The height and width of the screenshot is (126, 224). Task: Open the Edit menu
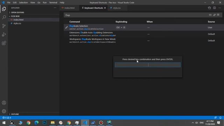(15, 2)
